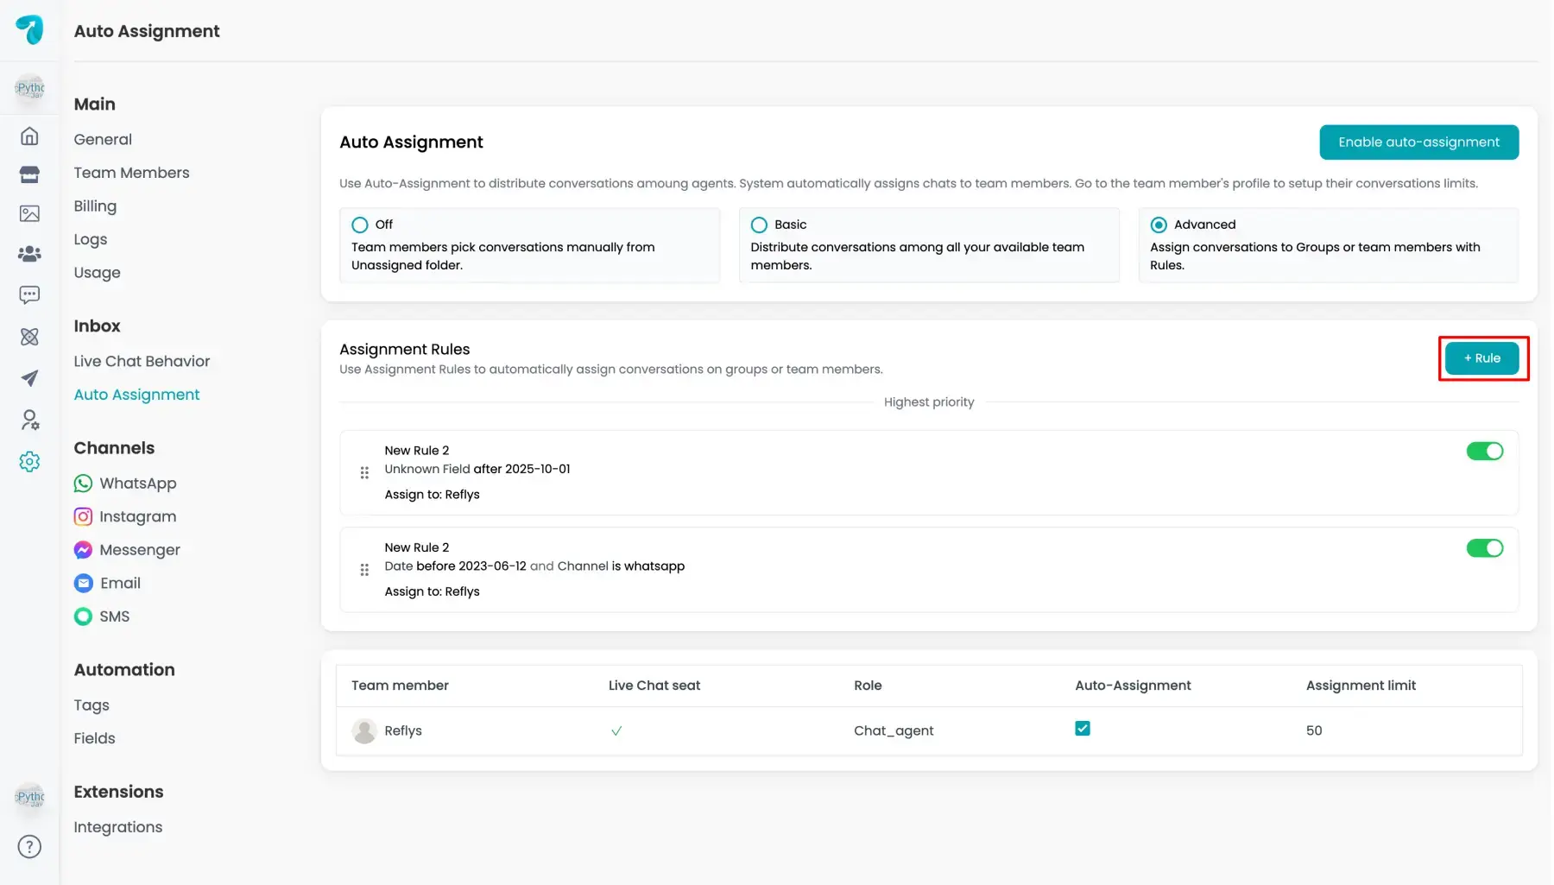Image resolution: width=1554 pixels, height=885 pixels.
Task: Add a new rule with + Rule
Action: (1481, 358)
